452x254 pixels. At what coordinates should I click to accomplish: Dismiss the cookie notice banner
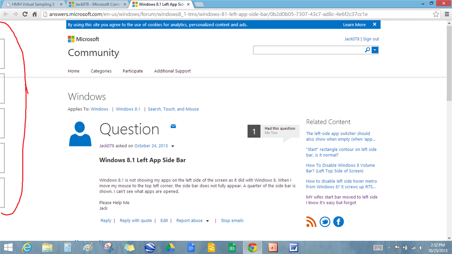374,24
